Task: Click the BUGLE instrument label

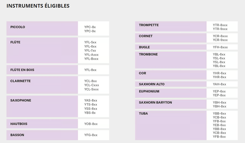Action: (144, 47)
